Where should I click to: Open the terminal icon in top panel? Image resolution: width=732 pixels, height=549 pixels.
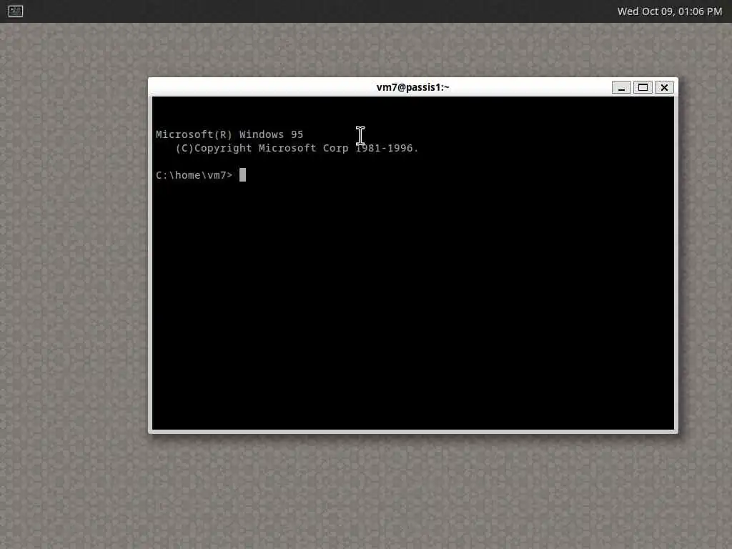point(16,11)
